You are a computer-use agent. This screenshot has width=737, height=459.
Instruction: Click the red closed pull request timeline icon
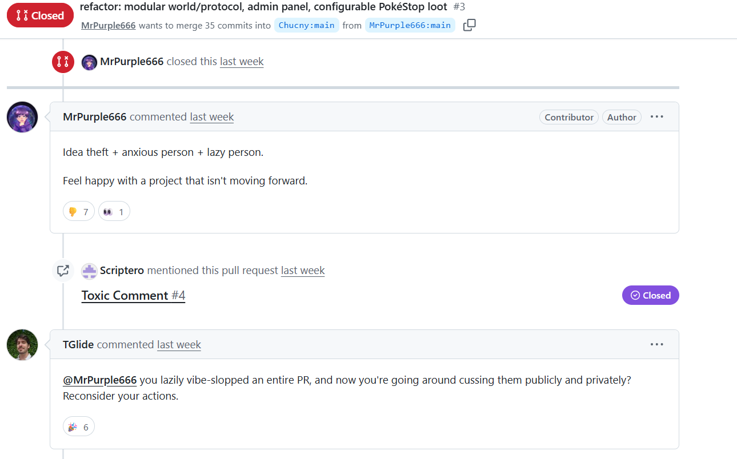[x=63, y=62]
